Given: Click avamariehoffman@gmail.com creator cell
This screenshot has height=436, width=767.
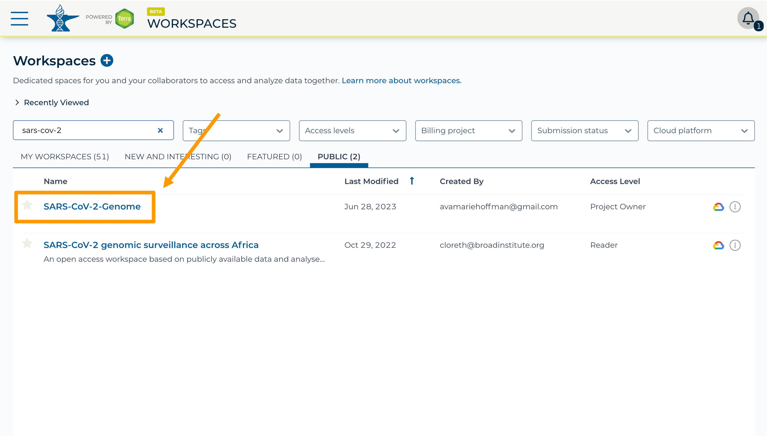Looking at the screenshot, I should [x=499, y=207].
